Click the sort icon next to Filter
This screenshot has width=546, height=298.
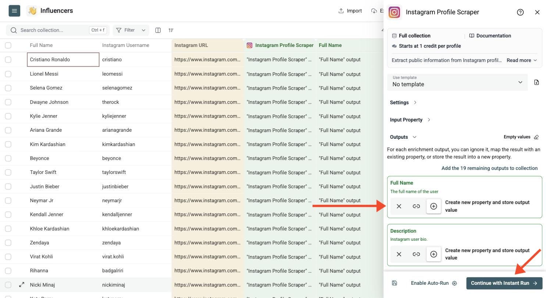pos(171,30)
